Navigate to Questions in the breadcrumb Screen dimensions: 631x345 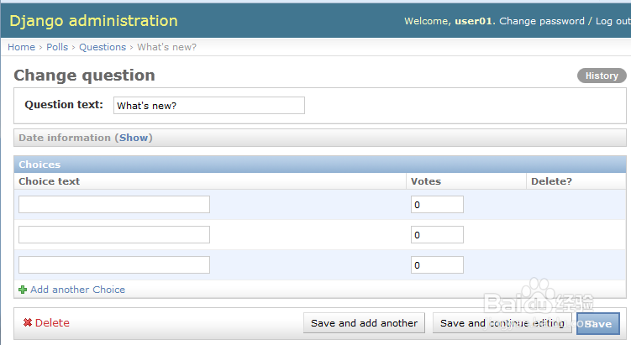coord(103,47)
